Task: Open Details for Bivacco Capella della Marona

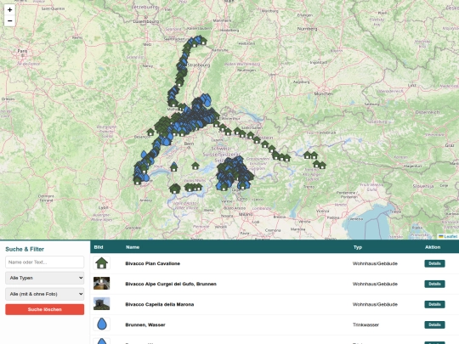Action: click(x=434, y=305)
